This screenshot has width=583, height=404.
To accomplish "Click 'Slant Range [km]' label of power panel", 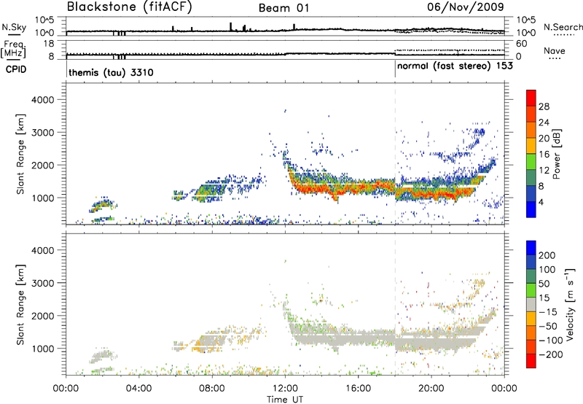I will (20, 154).
